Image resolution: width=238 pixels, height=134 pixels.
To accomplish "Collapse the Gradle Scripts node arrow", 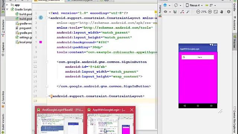I will coord(7,9).
